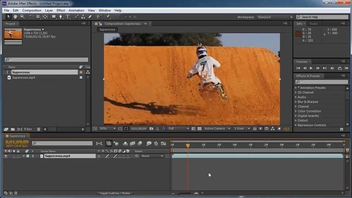
Task: Click Toggle Switches / Modes button
Action: (115, 193)
